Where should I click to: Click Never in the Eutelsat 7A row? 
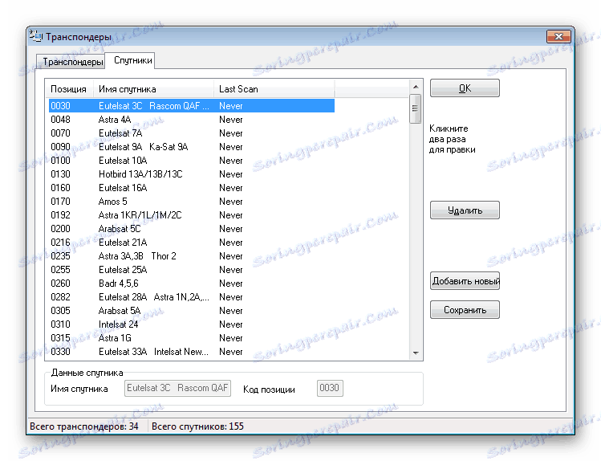click(231, 133)
